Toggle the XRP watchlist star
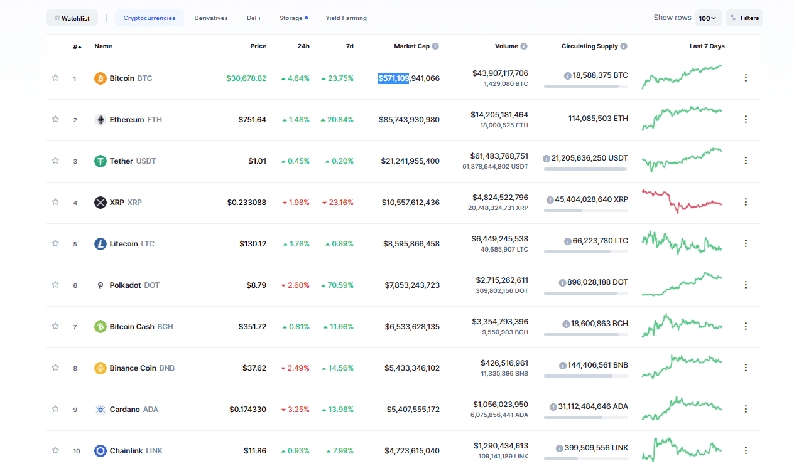Image resolution: width=794 pixels, height=466 pixels. pyautogui.click(x=55, y=202)
